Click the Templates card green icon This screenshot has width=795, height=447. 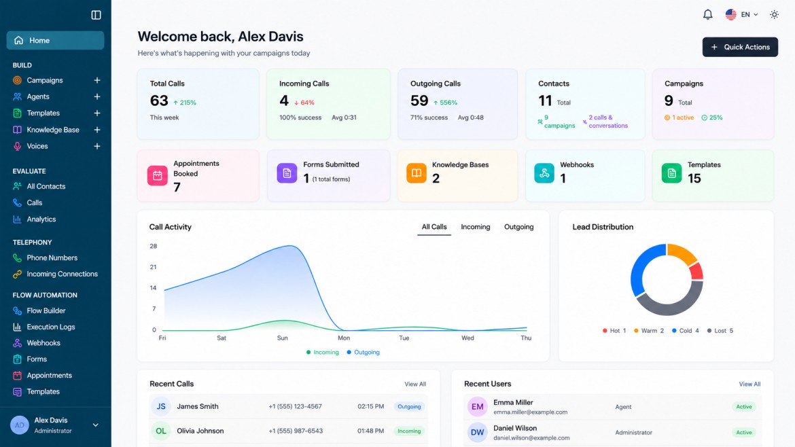pos(671,173)
